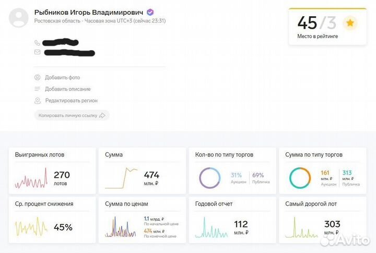
Task: Click the phone icon
Action: click(x=37, y=43)
